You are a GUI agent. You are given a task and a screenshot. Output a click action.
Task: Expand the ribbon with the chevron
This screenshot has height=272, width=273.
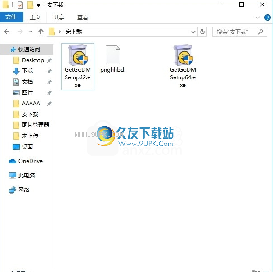(258, 18)
